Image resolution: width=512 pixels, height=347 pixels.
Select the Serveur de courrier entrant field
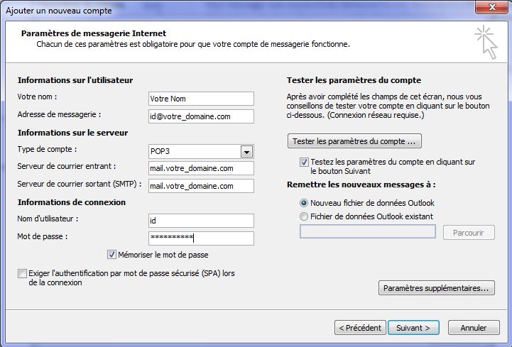[201, 168]
